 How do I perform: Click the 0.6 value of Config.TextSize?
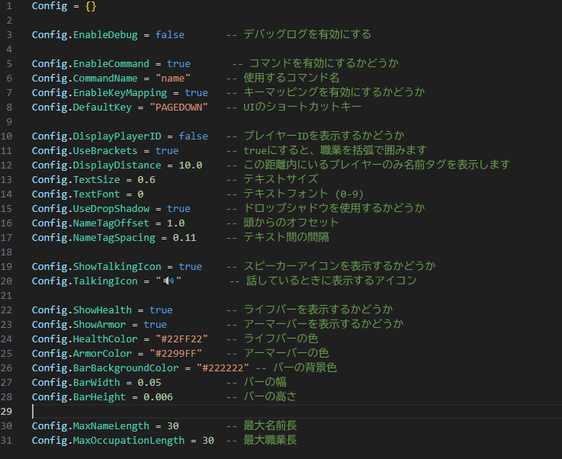[146, 179]
